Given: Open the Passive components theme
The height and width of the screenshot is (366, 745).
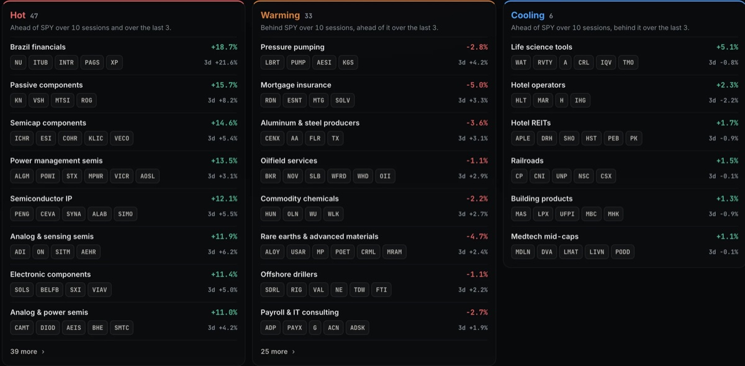Looking at the screenshot, I should click(47, 85).
